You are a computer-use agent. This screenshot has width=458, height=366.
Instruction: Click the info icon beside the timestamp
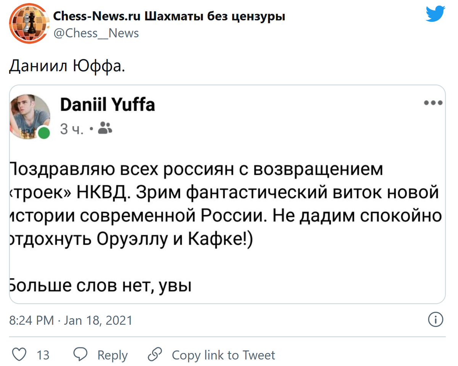click(435, 320)
